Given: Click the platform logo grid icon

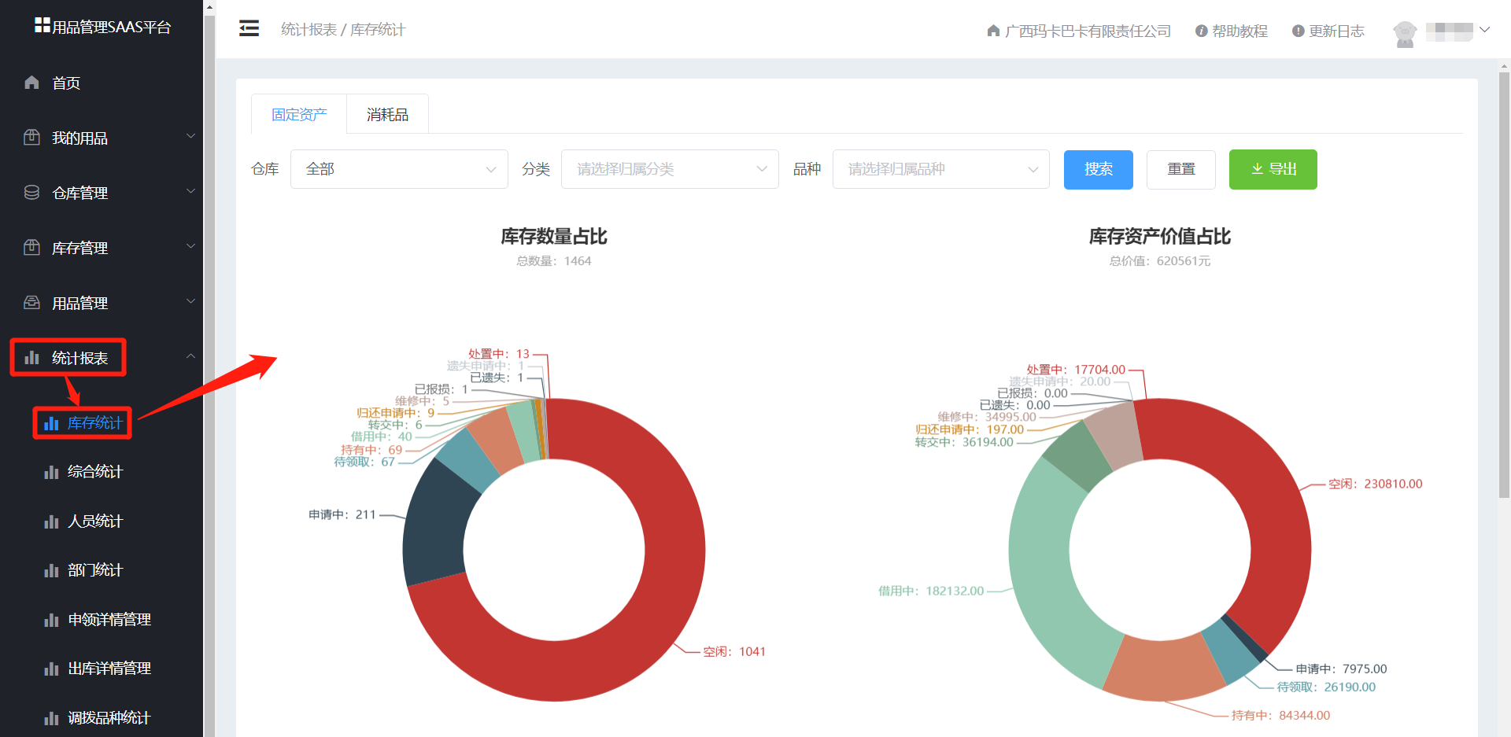Looking at the screenshot, I should click(42, 25).
